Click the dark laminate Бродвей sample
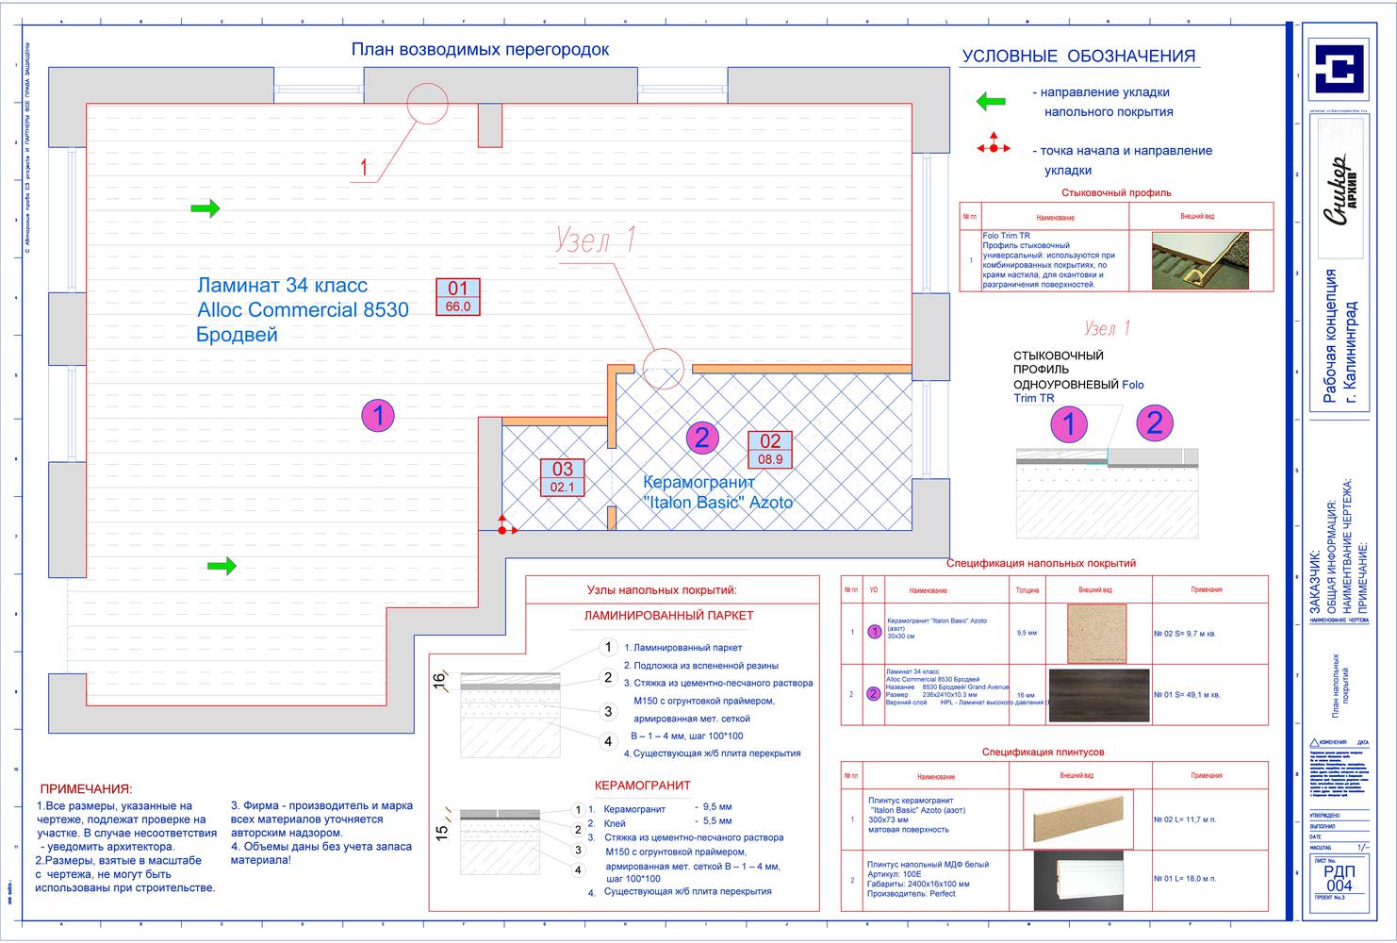Screen dimensions: 1397x943 coord(1099,695)
